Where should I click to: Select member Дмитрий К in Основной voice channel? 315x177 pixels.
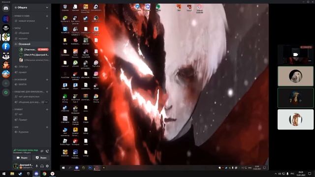pos(34,55)
